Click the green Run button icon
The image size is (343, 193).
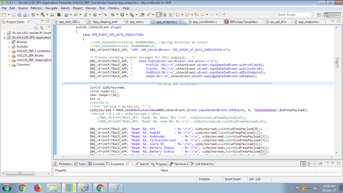click(122, 15)
